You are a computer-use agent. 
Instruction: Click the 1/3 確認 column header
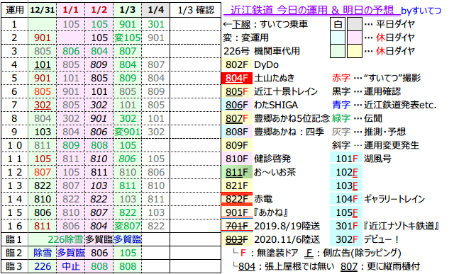click(x=196, y=10)
